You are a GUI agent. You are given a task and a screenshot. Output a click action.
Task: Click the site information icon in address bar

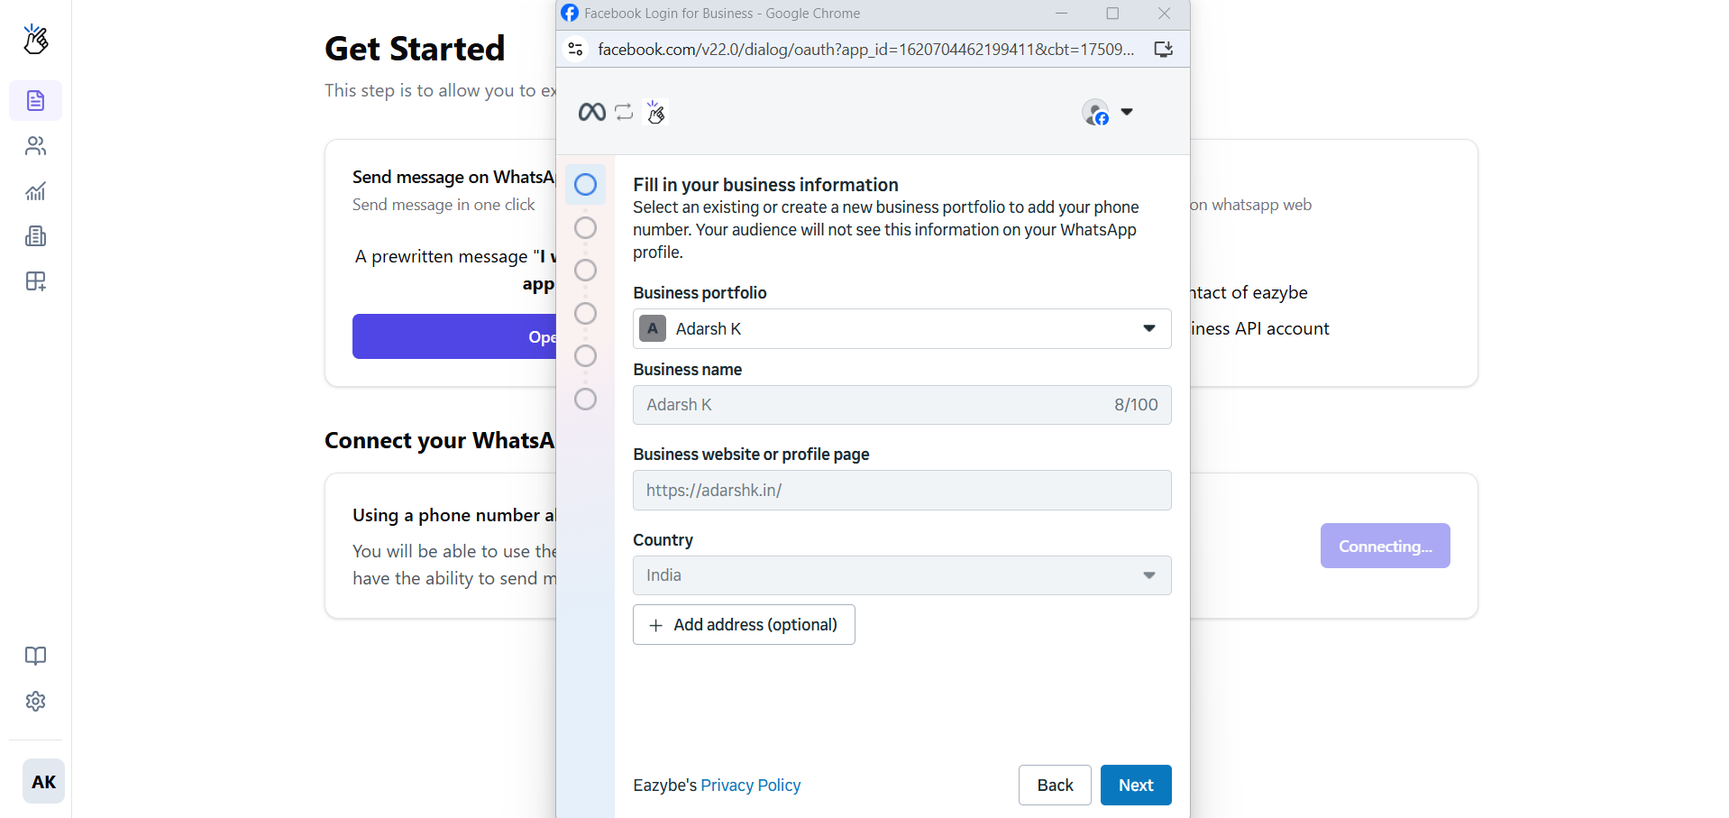coord(575,49)
